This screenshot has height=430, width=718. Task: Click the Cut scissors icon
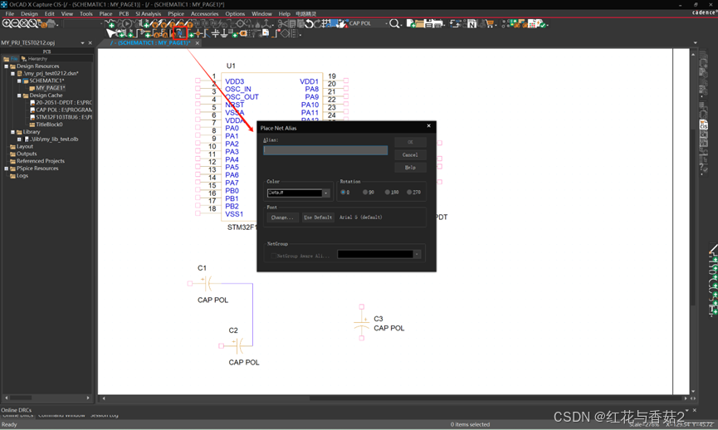[x=282, y=23]
